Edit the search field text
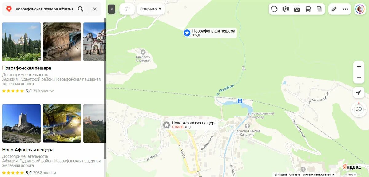 coord(45,9)
